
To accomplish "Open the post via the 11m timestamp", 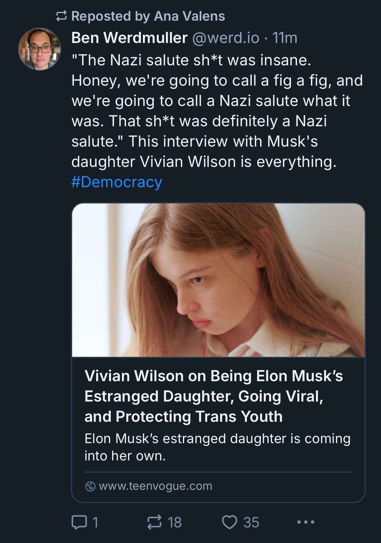I will coord(285,38).
